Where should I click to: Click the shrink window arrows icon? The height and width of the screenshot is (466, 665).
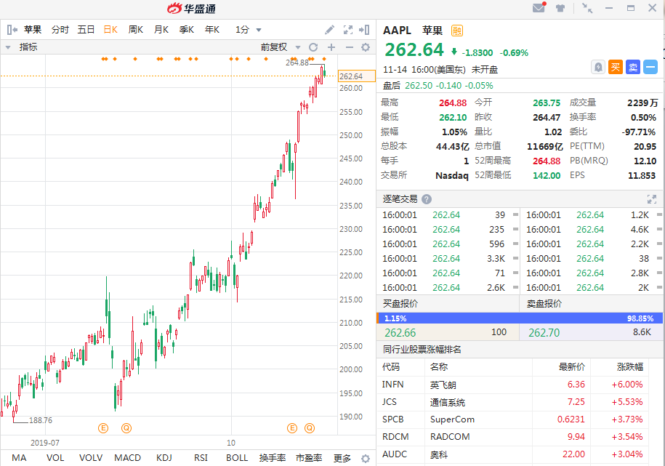pos(587,8)
